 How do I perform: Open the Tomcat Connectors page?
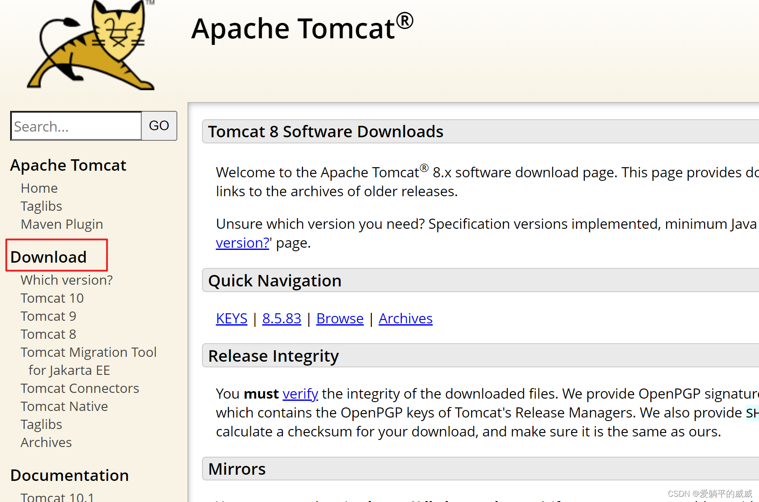click(x=80, y=388)
